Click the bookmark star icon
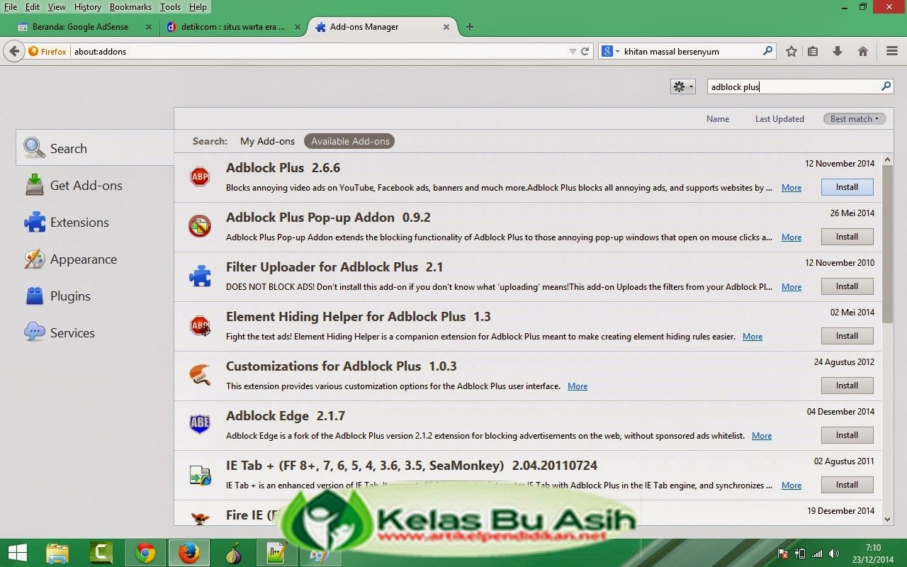This screenshot has width=907, height=567. [x=791, y=51]
